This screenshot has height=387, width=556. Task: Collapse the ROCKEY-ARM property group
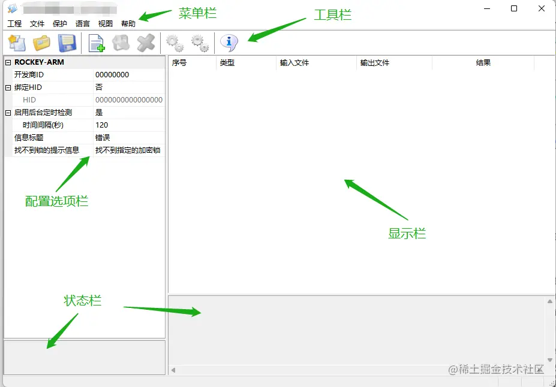point(8,62)
